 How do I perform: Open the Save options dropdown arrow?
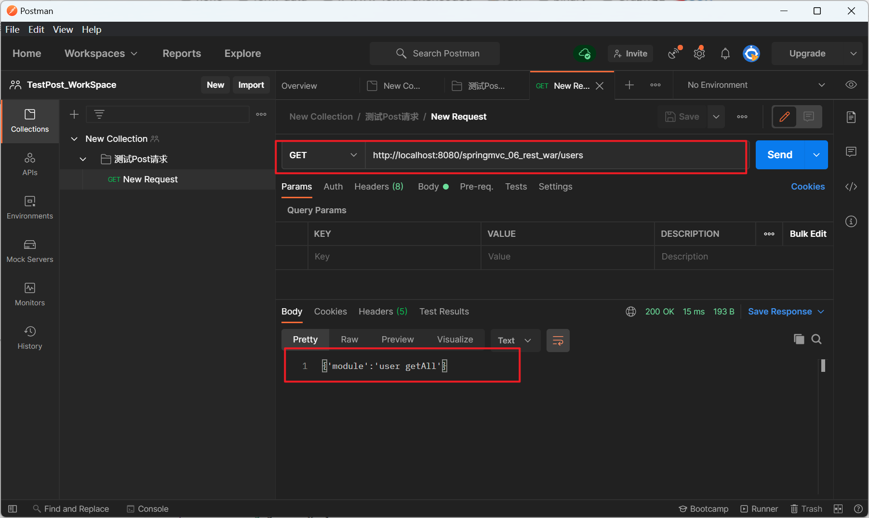point(716,117)
